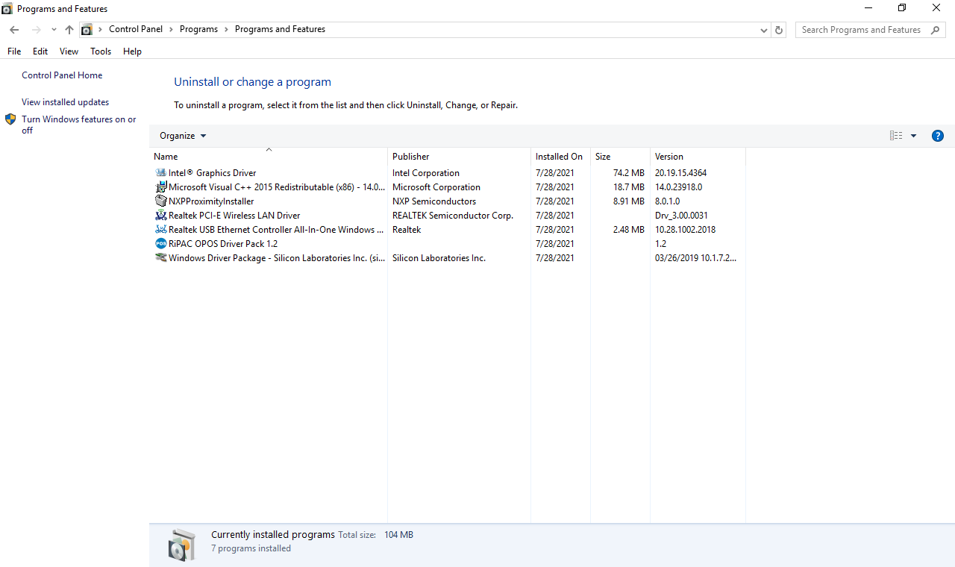955x567 pixels.
Task: Open the View menu
Action: pyautogui.click(x=69, y=51)
